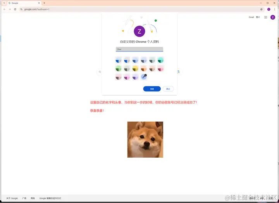
Task: Open the 商务 footer link
Action: click(x=33, y=198)
